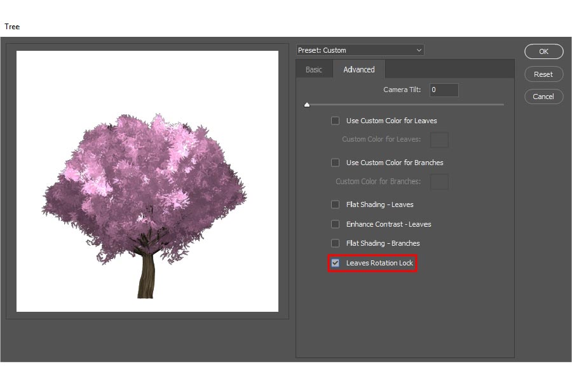Check Enhance Contrast - Leaves
The height and width of the screenshot is (381, 572).
(335, 224)
